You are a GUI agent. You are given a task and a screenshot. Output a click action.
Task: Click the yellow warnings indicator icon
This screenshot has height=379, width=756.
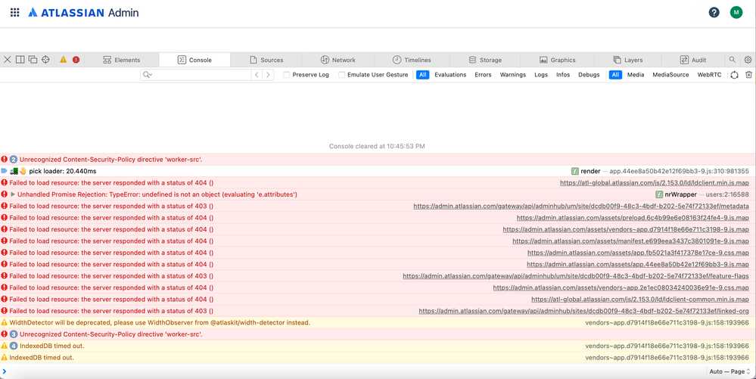point(63,60)
